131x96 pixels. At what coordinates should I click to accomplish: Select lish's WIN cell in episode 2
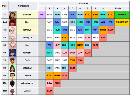[x=50, y=45]
